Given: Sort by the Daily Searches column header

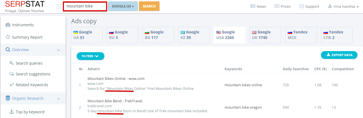Looking at the screenshot, I should click(x=296, y=69).
